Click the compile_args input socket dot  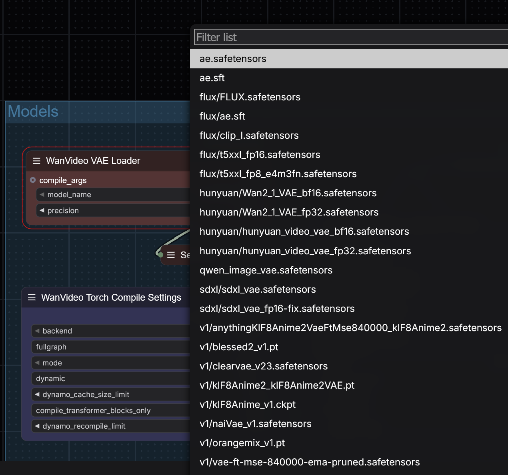click(x=33, y=180)
